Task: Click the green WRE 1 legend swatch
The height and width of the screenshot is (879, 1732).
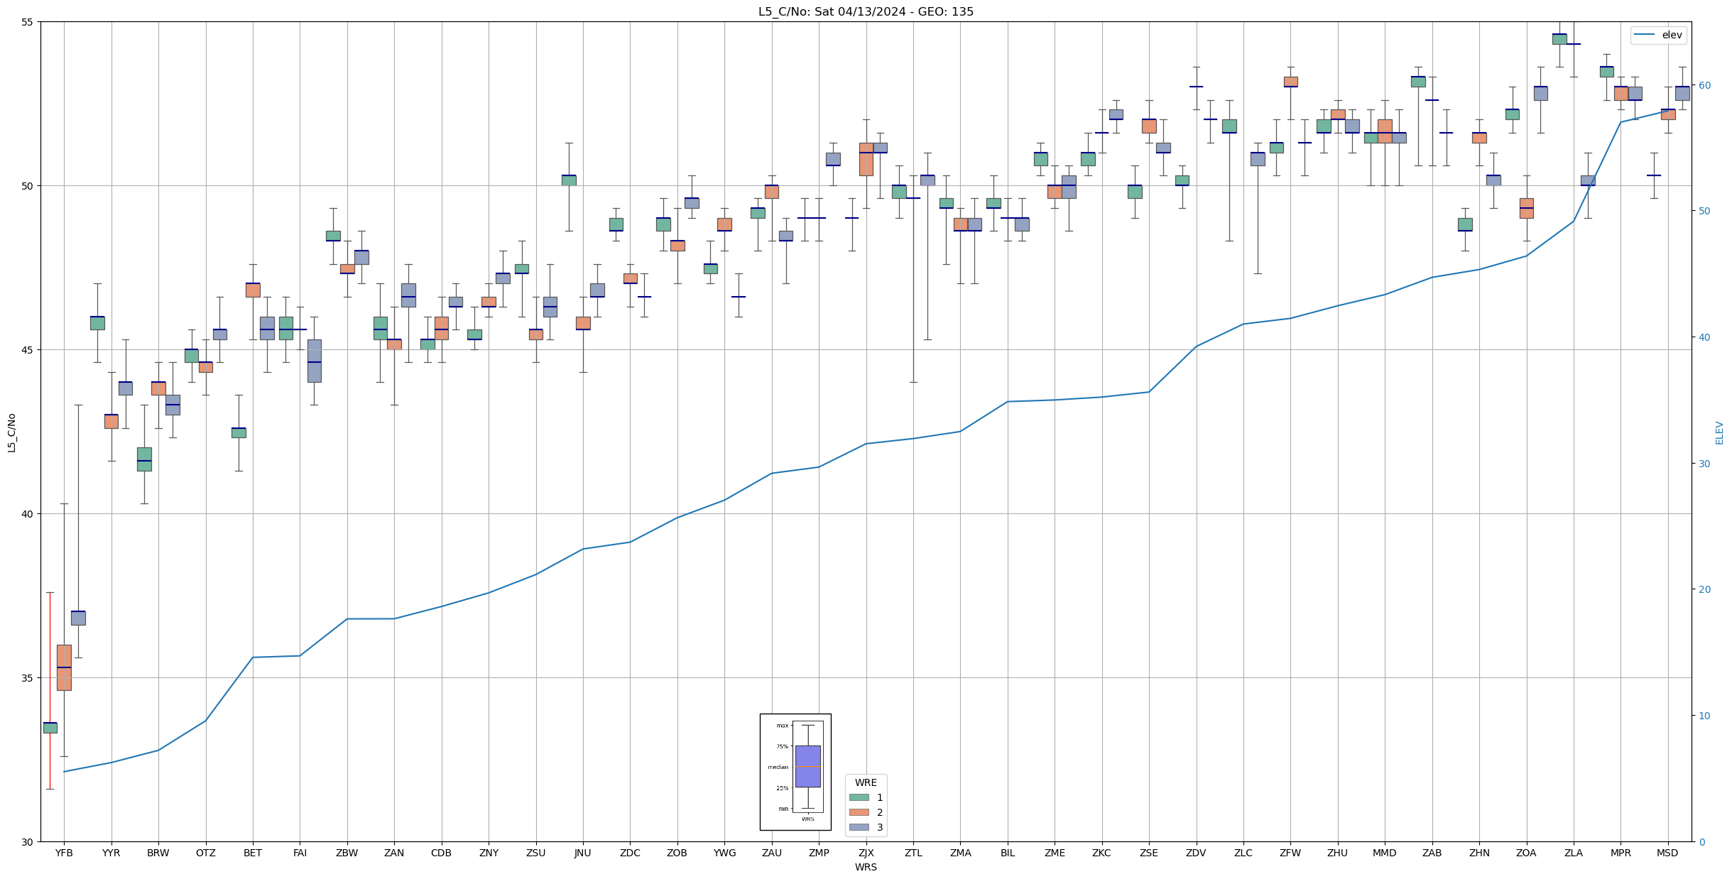Action: pos(859,797)
